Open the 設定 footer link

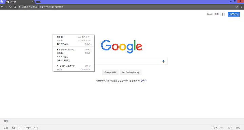(238, 128)
